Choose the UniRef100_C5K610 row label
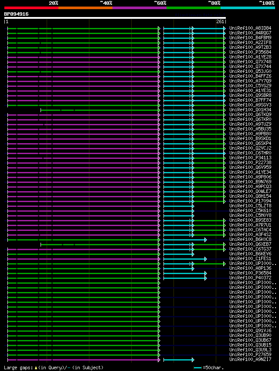This screenshot has height=371, width=279. coord(250,210)
